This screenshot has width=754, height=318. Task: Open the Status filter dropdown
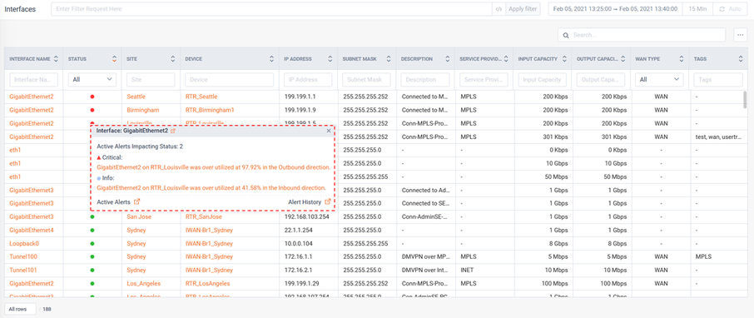(92, 79)
